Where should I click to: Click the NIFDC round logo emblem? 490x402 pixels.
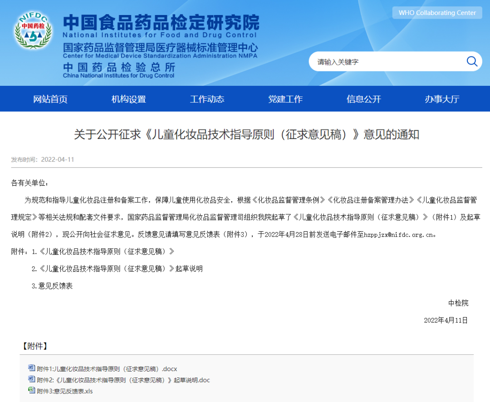pos(33,30)
